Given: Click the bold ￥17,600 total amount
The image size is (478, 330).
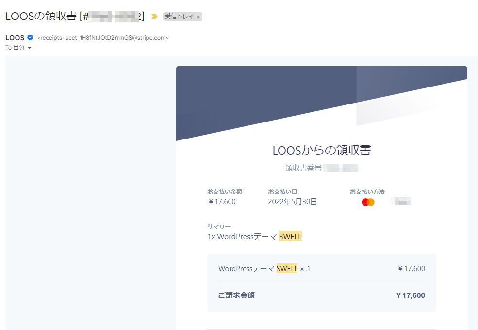Looking at the screenshot, I should [x=411, y=295].
